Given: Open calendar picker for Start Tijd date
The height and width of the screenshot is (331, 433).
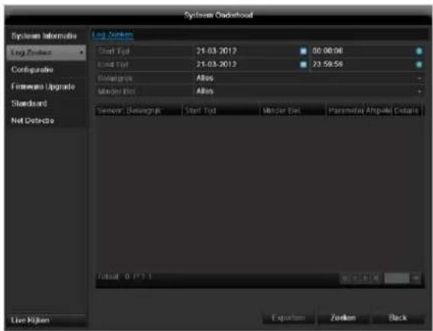Looking at the screenshot, I should [x=303, y=51].
